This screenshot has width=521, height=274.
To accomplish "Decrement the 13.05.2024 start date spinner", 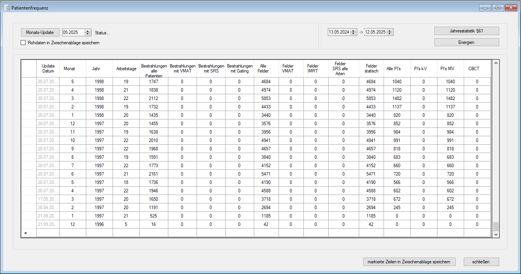I will tap(353, 34).
